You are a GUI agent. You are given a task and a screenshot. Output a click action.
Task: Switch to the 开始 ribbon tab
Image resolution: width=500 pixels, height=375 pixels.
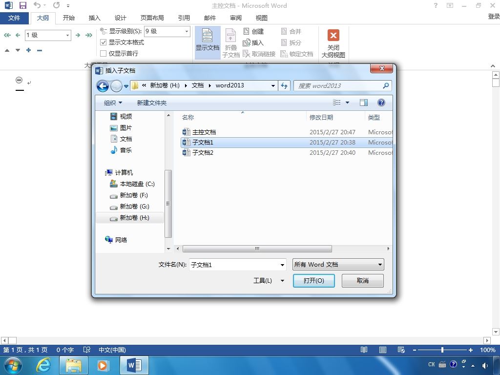(68, 18)
